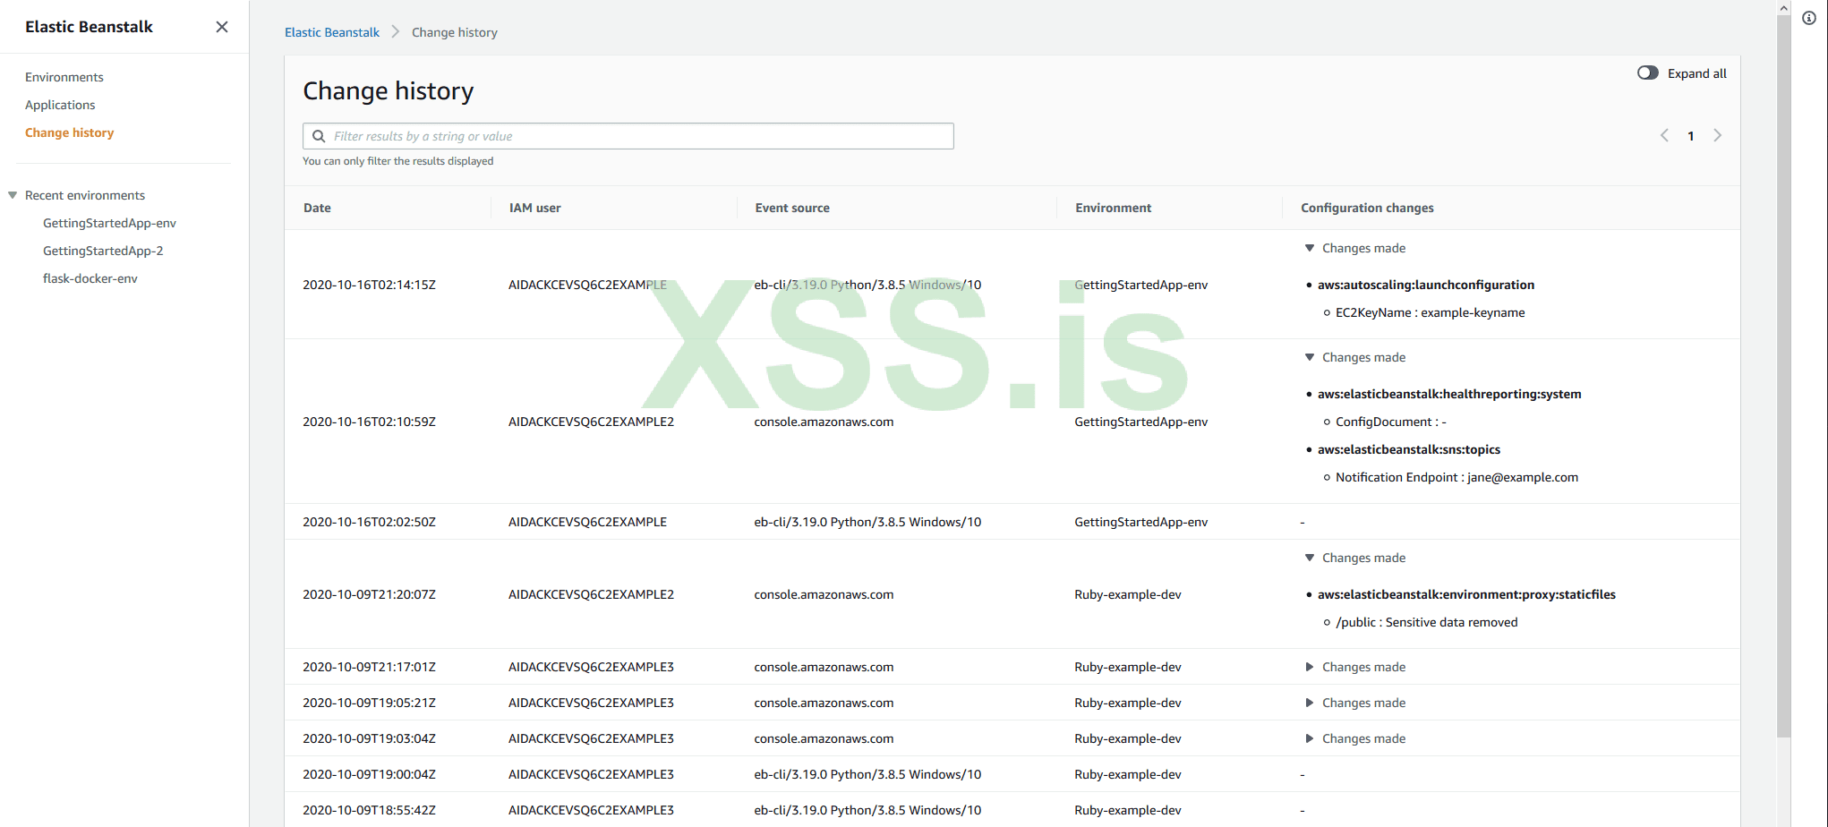The height and width of the screenshot is (827, 1828).
Task: Click the date 2020-10-16T02:10:59Z
Action: pyautogui.click(x=369, y=422)
